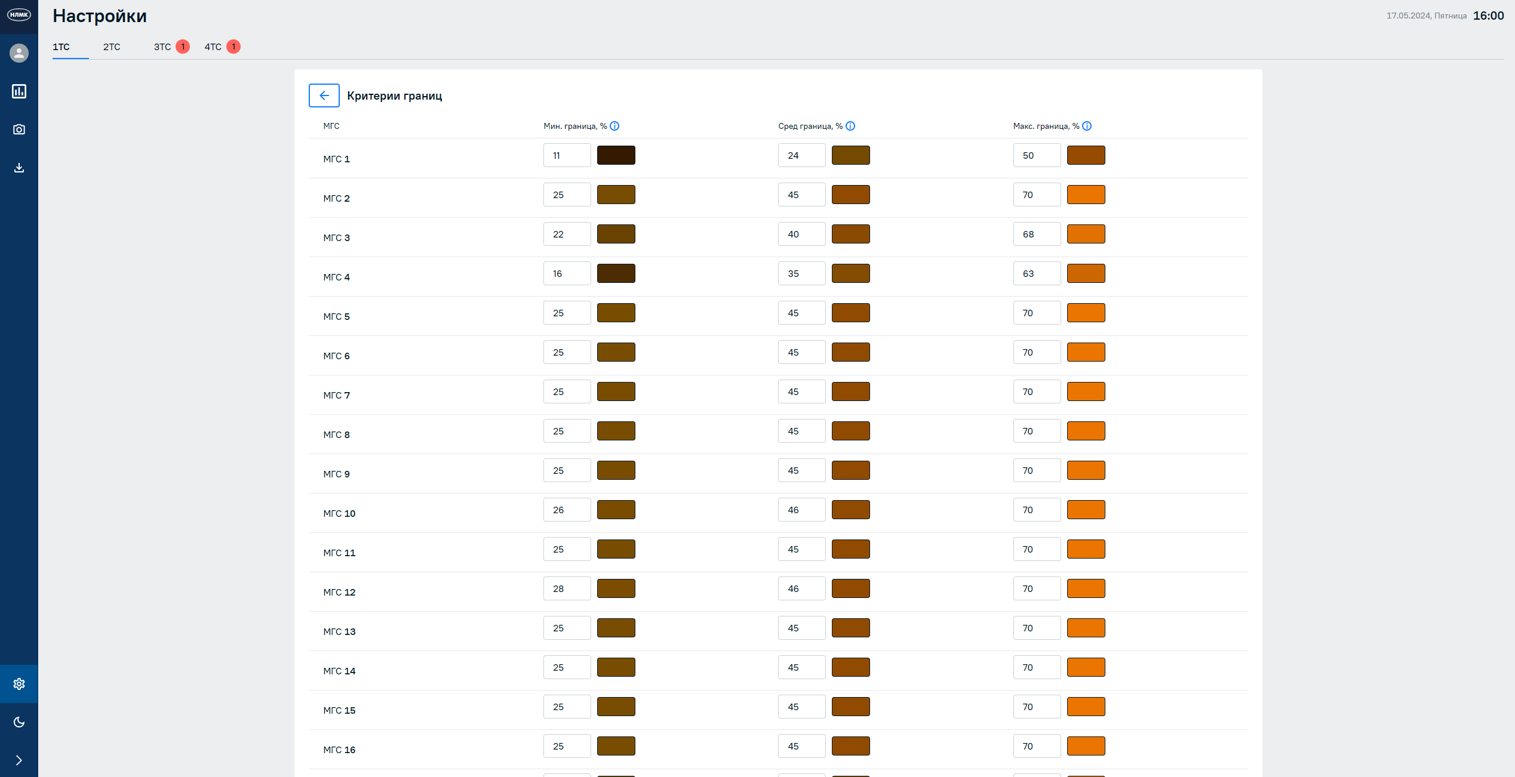
Task: Edit МГС 3 middle boundary value 40
Action: pos(802,234)
